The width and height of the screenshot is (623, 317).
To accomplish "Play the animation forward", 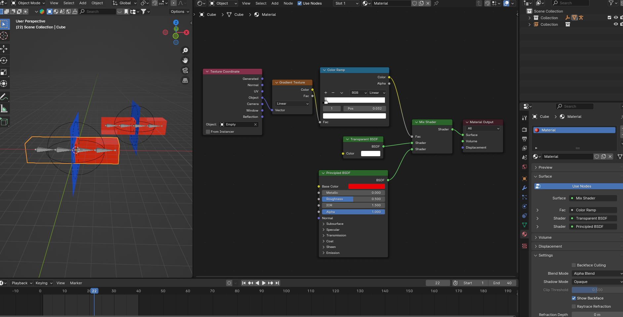I will pyautogui.click(x=264, y=283).
